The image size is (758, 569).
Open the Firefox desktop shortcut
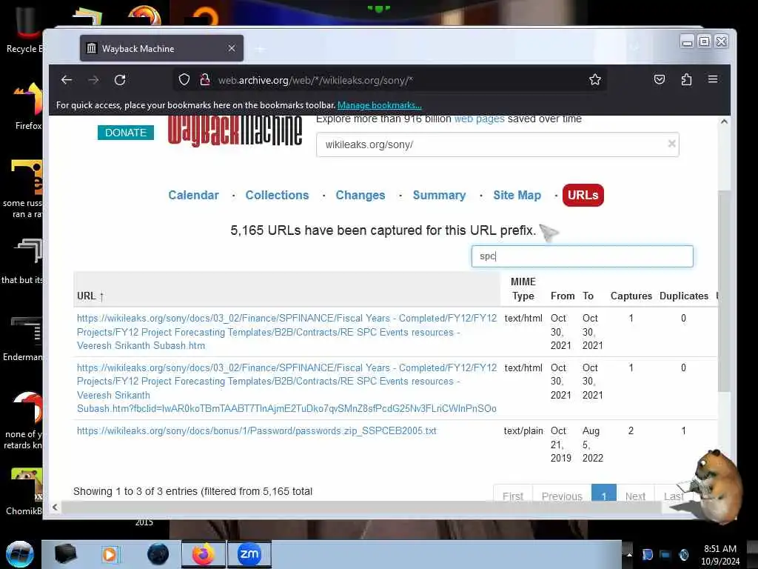click(27, 107)
